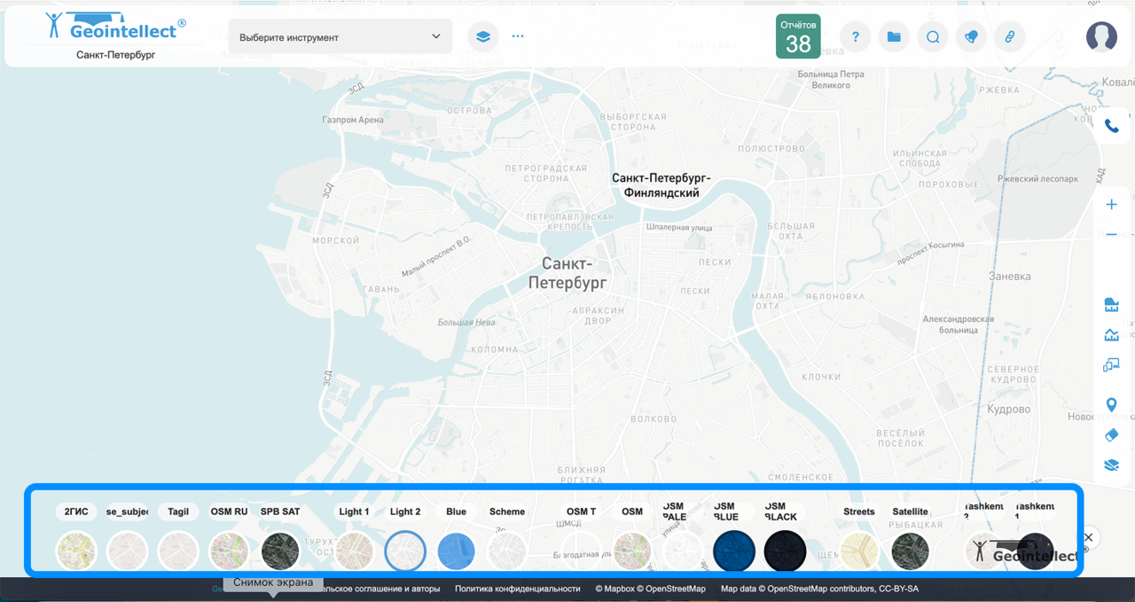Choose the Light 1 basemap style

tap(354, 551)
